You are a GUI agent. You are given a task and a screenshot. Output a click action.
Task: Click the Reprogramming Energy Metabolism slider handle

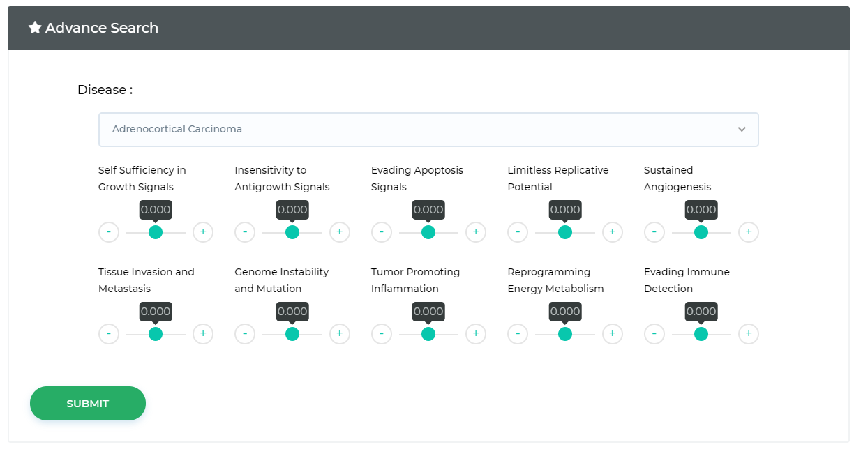(565, 334)
